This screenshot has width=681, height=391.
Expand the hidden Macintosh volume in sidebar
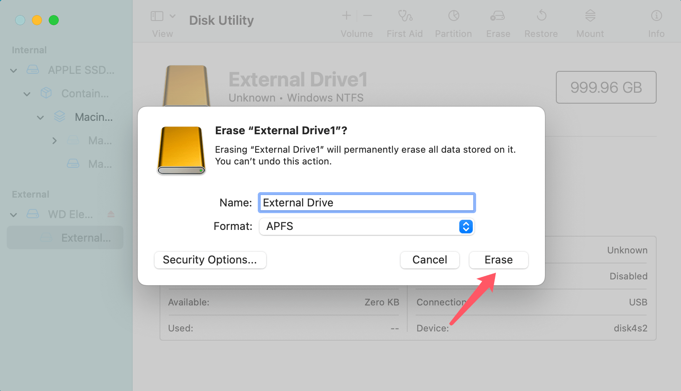(54, 141)
